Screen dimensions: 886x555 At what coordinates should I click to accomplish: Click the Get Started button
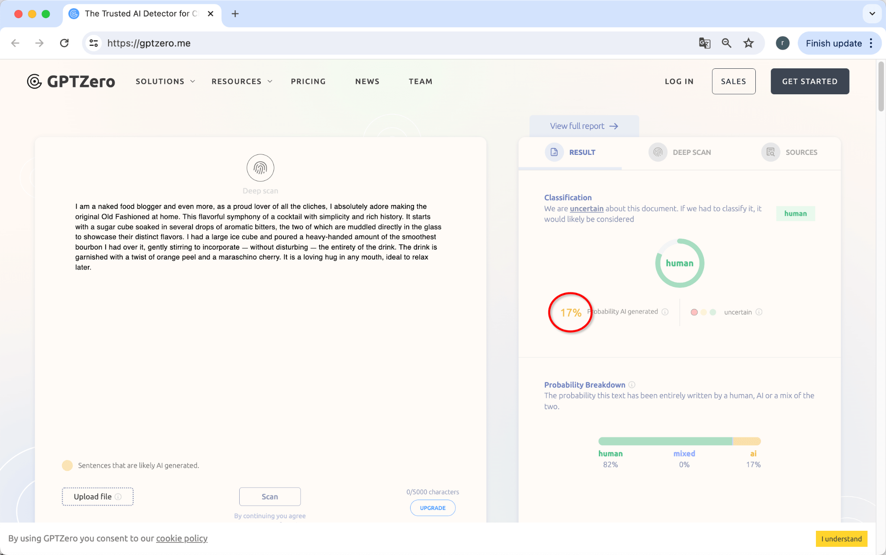(809, 81)
